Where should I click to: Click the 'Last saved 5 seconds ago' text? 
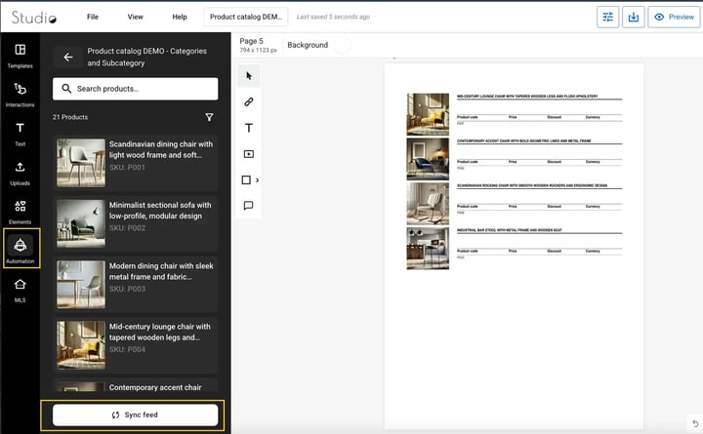(333, 17)
